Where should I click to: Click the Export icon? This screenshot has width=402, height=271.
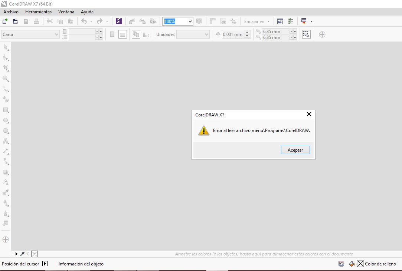(143, 21)
